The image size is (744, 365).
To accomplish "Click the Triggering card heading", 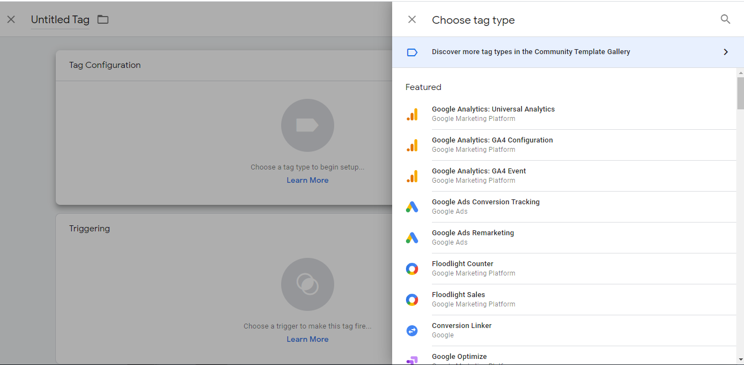I will pyautogui.click(x=89, y=229).
